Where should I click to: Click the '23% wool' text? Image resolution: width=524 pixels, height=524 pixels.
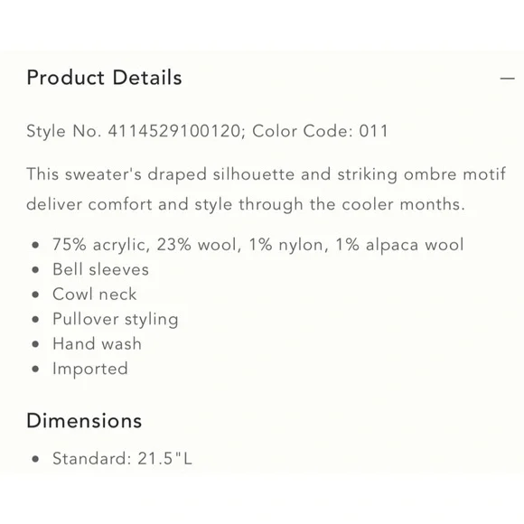pos(199,245)
